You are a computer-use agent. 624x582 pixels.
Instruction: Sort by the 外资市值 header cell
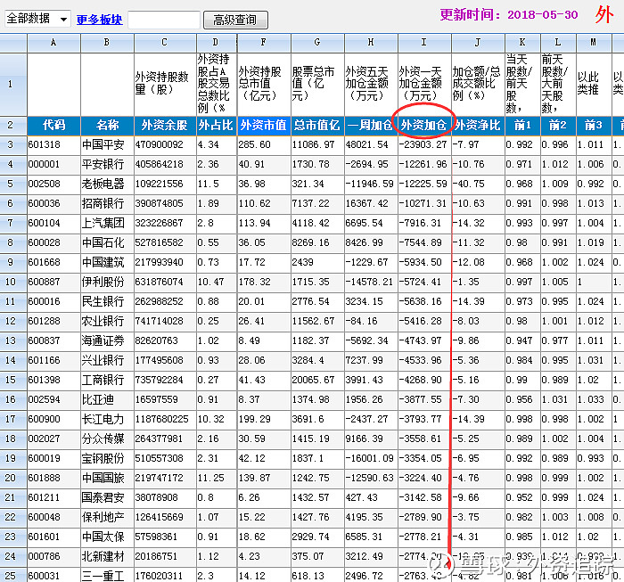pos(264,126)
